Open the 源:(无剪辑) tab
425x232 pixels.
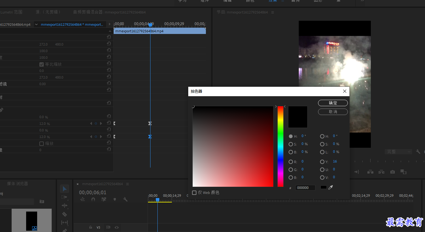(48, 12)
